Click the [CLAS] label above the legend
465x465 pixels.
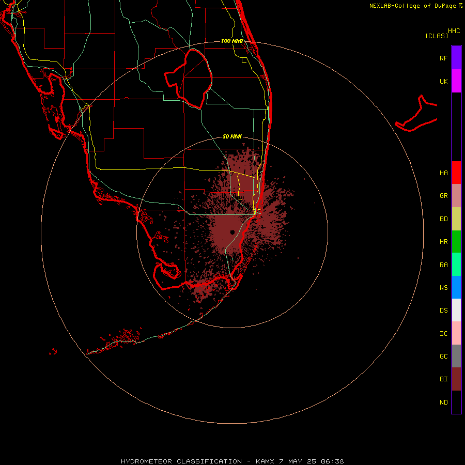point(437,36)
